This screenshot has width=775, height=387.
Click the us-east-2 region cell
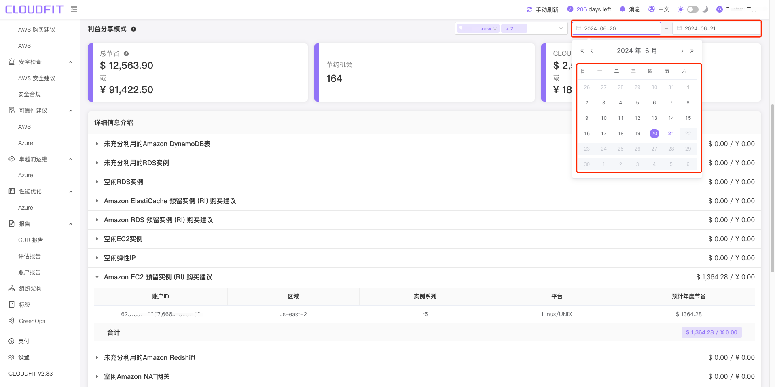pos(293,314)
